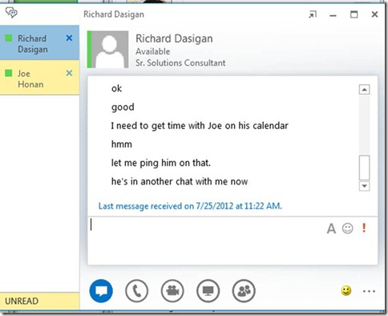Click Joe Honan's green presence indicator

point(9,73)
